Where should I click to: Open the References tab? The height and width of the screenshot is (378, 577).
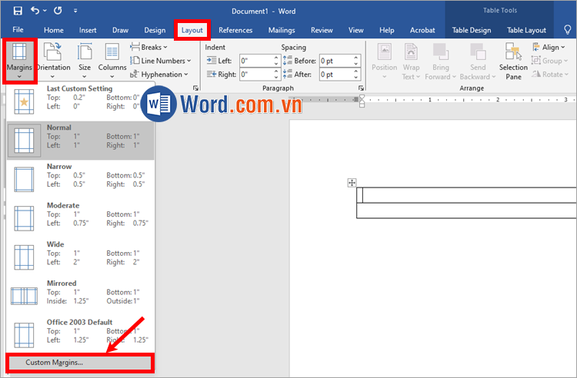click(x=235, y=30)
